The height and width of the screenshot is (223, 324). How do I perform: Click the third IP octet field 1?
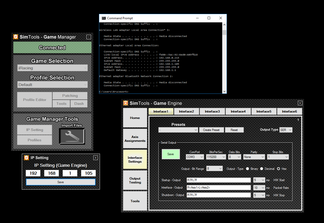click(70, 173)
